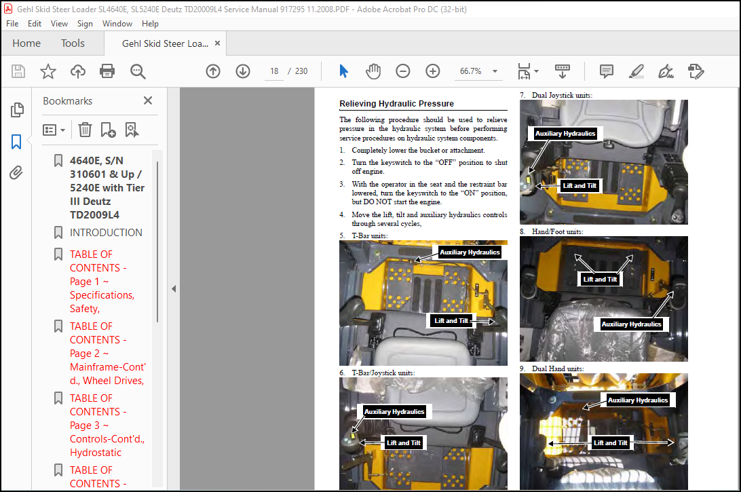Image resolution: width=741 pixels, height=492 pixels.
Task: Expand the fit page dropdown arrow
Action: pos(536,71)
